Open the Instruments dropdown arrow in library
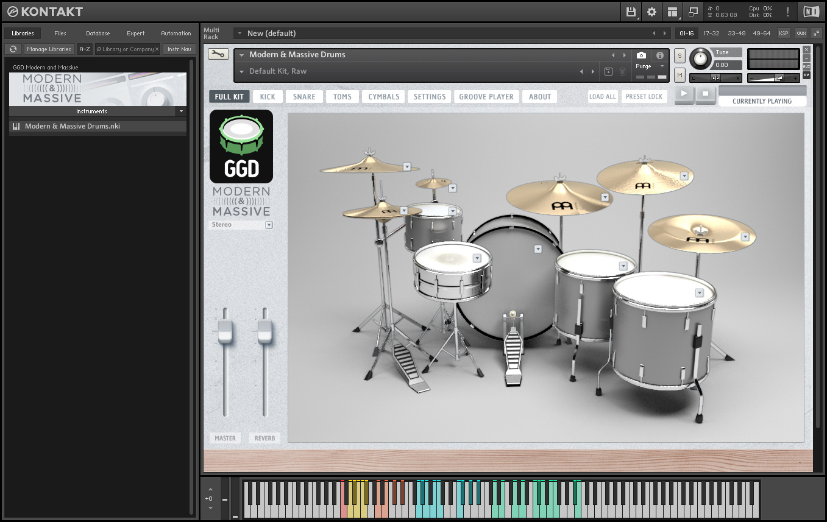The height and width of the screenshot is (522, 827). click(181, 111)
